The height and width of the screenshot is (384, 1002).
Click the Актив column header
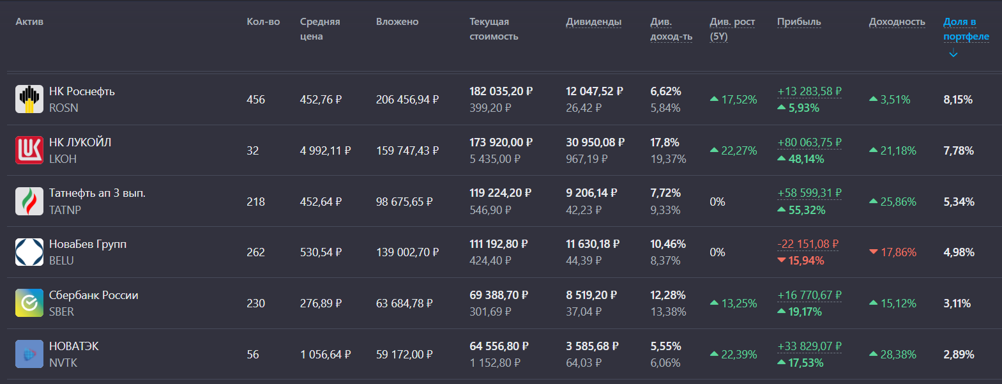point(29,21)
